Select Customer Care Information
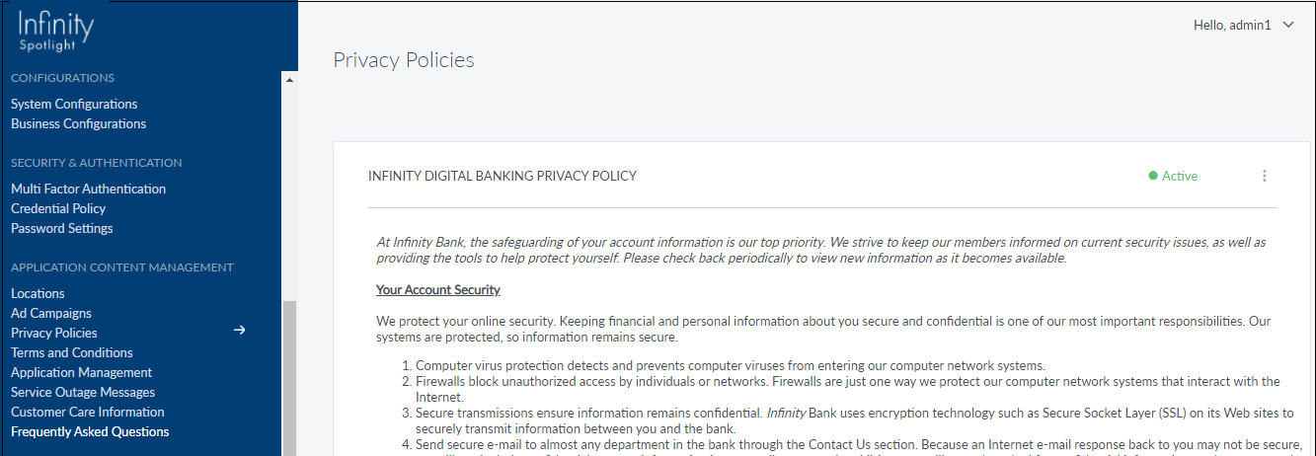Viewport: 1316px width, 456px height. [87, 412]
